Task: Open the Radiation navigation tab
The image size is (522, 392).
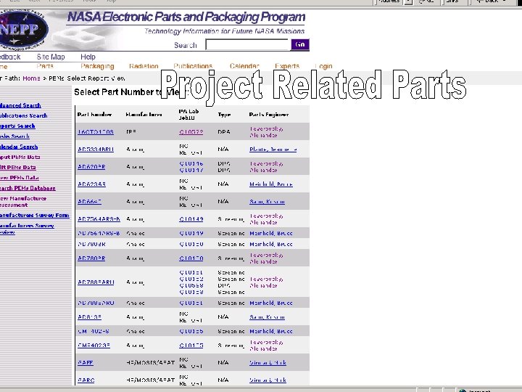Action: [x=144, y=66]
